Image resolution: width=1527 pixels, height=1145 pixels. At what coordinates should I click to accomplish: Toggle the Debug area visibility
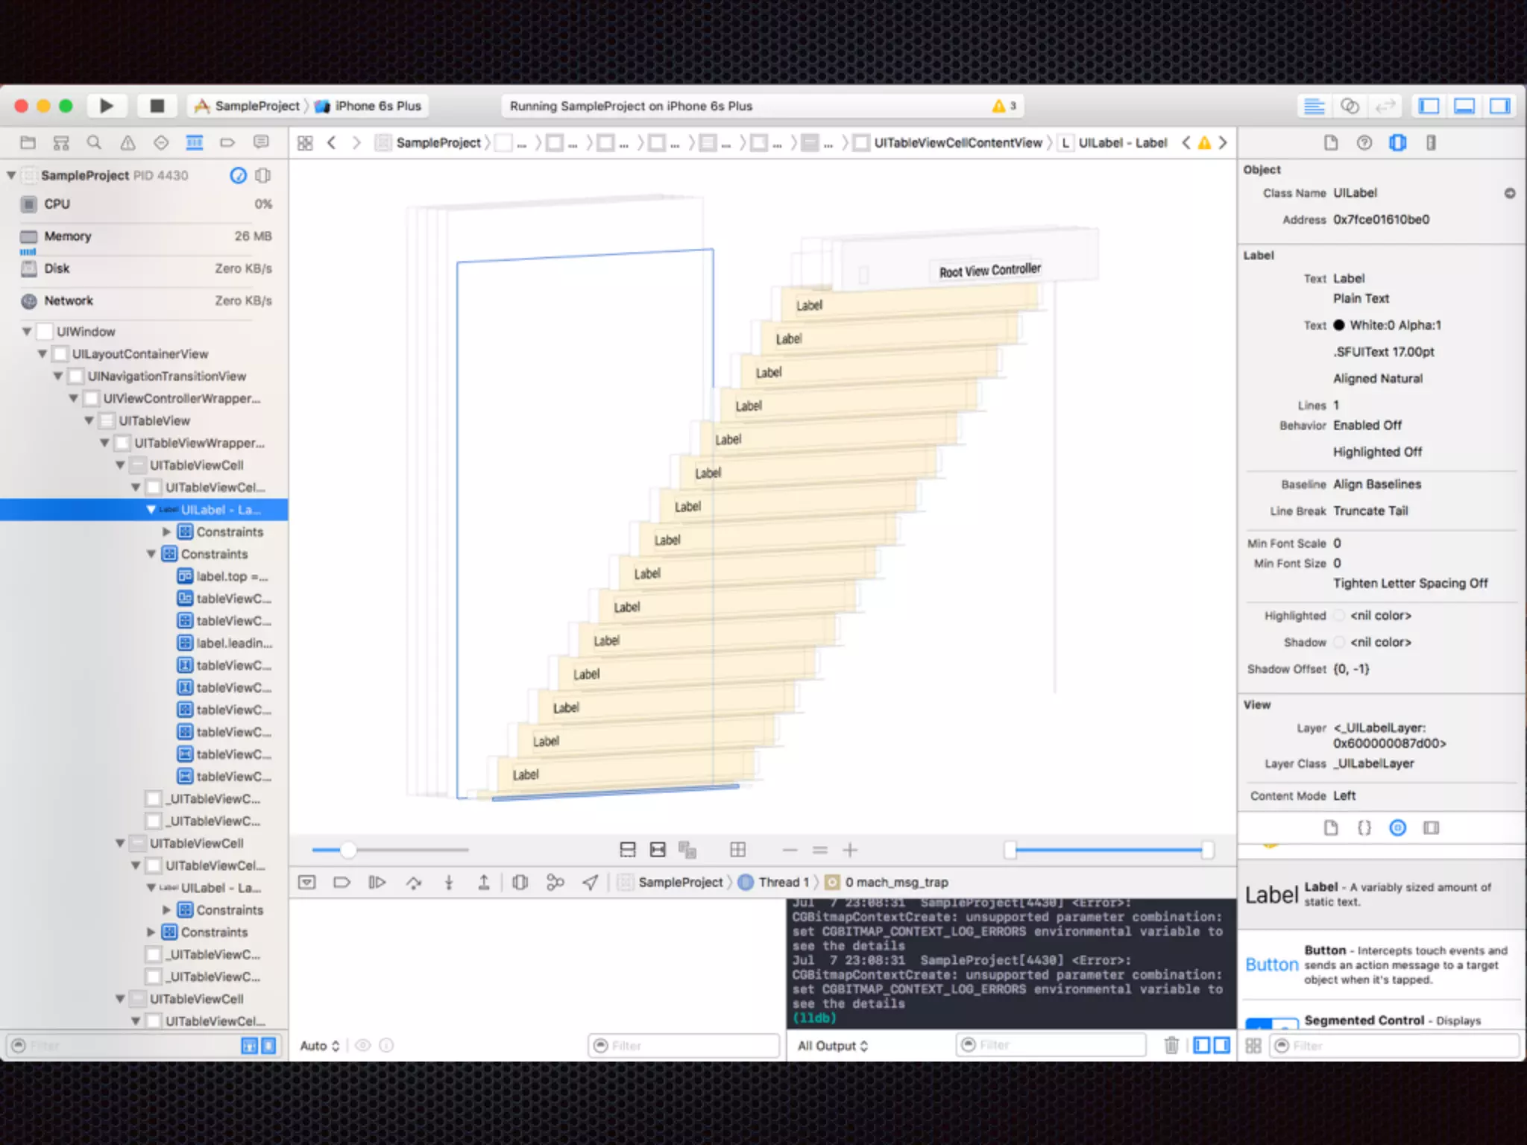pos(1464,106)
